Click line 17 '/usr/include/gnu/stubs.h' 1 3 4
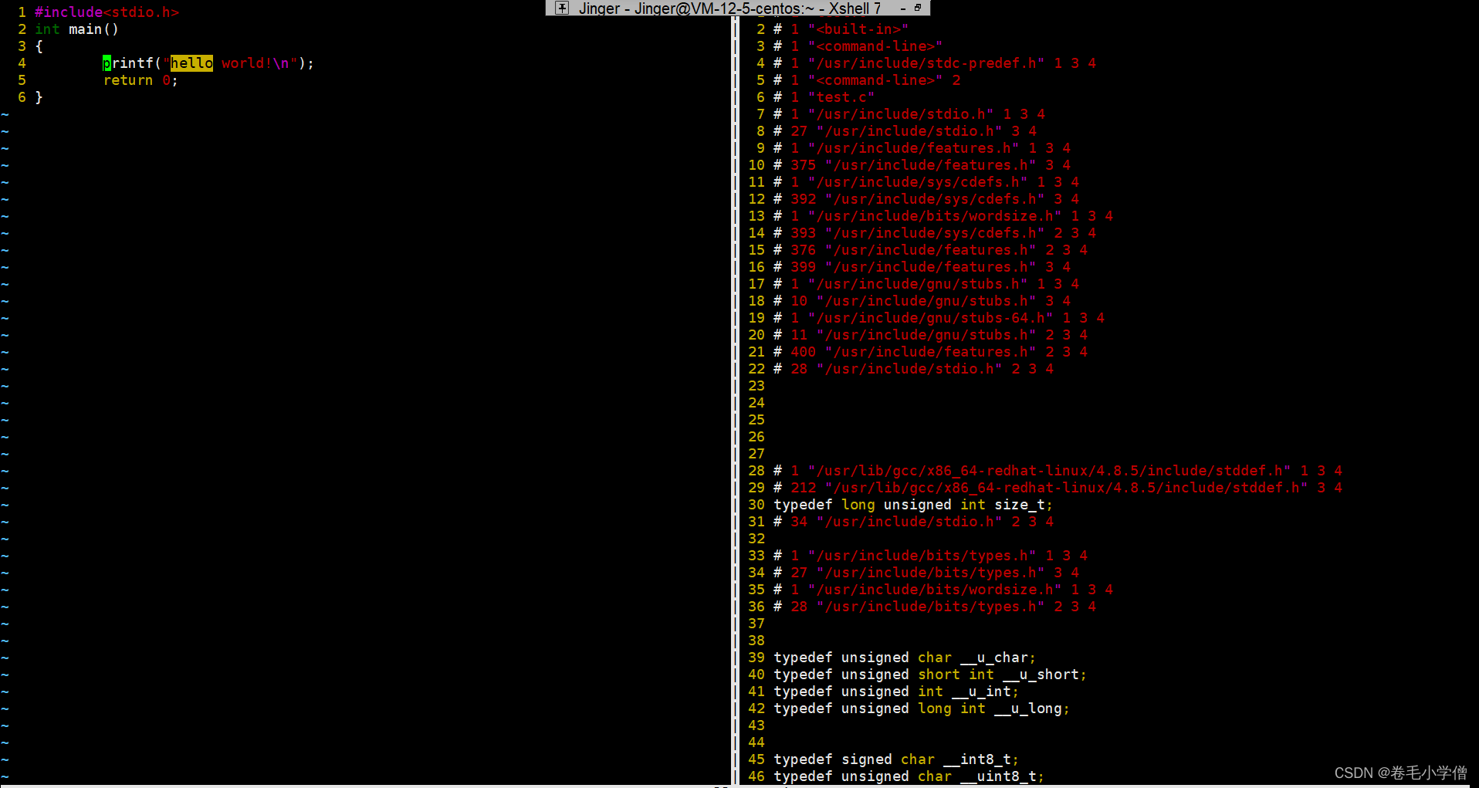Image resolution: width=1479 pixels, height=788 pixels. click(926, 284)
